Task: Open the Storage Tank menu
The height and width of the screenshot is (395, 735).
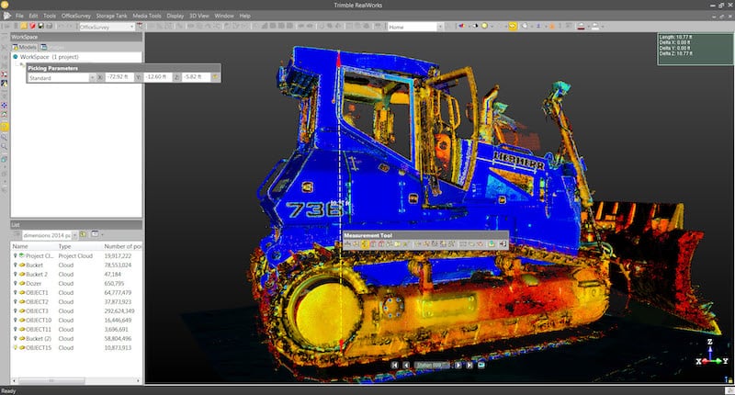Action: [x=111, y=16]
